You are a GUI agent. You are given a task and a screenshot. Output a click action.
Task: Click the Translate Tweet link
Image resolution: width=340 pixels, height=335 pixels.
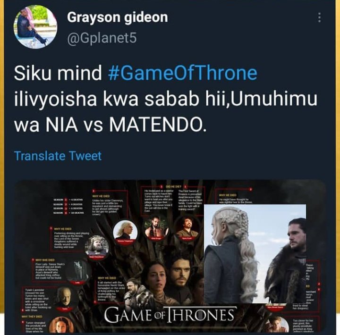pyautogui.click(x=58, y=156)
